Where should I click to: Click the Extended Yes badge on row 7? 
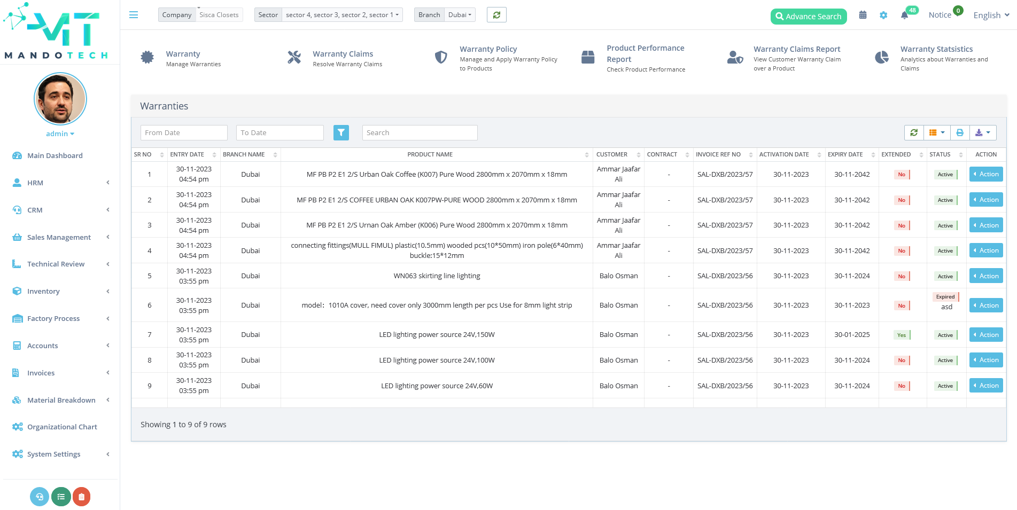tap(902, 334)
